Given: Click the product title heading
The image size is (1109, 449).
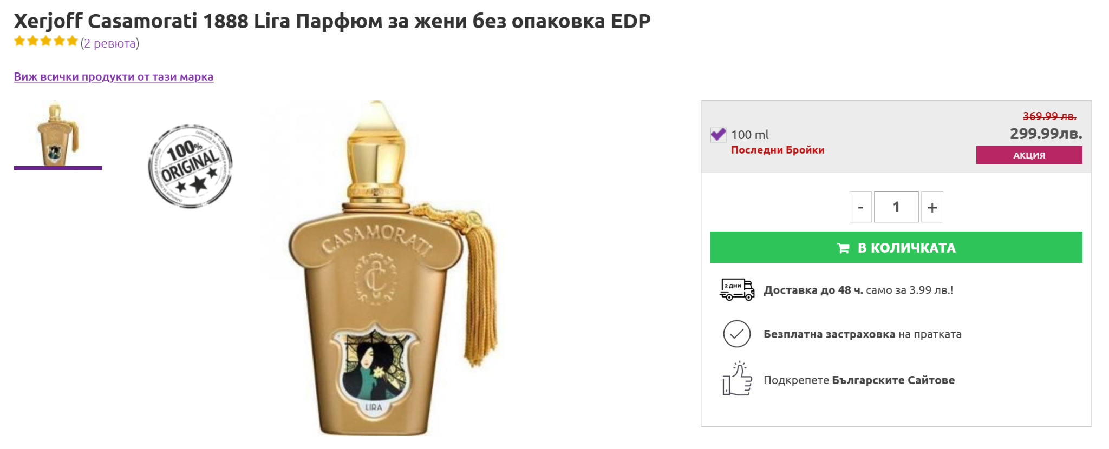Looking at the screenshot, I should click(332, 21).
